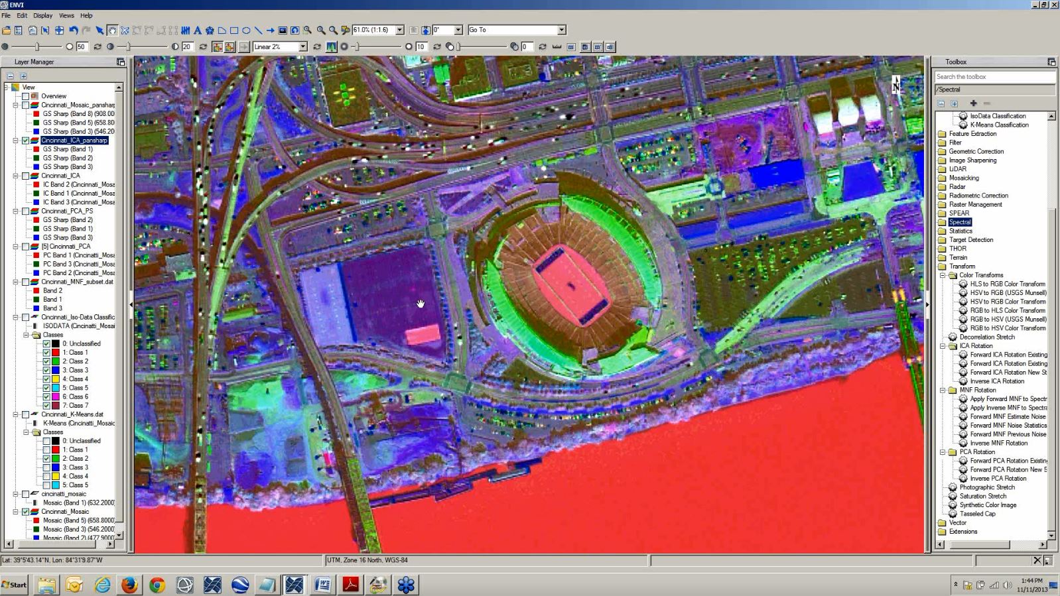This screenshot has width=1060, height=596.
Task: Select the Crosshairs tool
Action: [59, 30]
